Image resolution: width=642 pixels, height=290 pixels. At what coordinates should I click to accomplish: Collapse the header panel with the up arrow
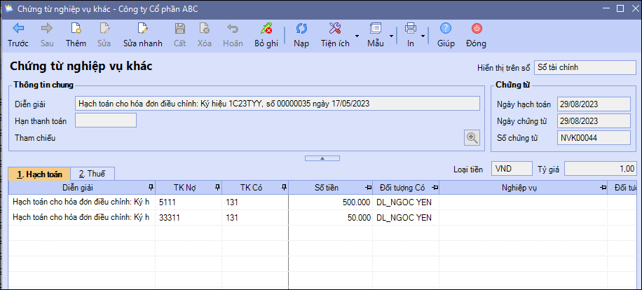pyautogui.click(x=322, y=158)
